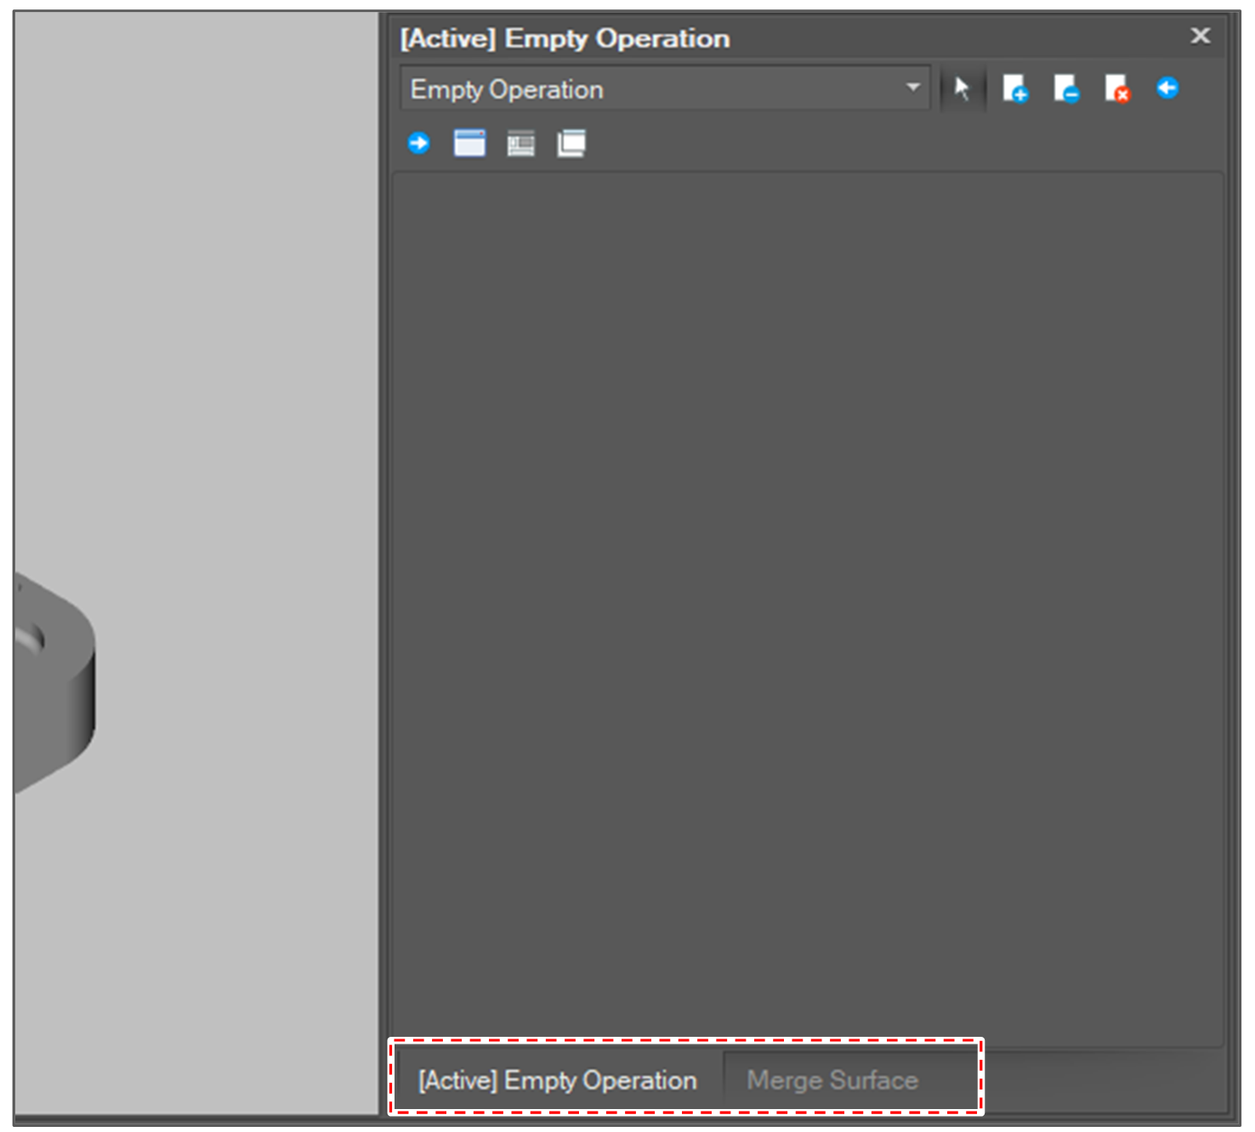Viewport: 1255px width, 1132px height.
Task: Switch to the Merge Surface tab
Action: coord(832,1080)
